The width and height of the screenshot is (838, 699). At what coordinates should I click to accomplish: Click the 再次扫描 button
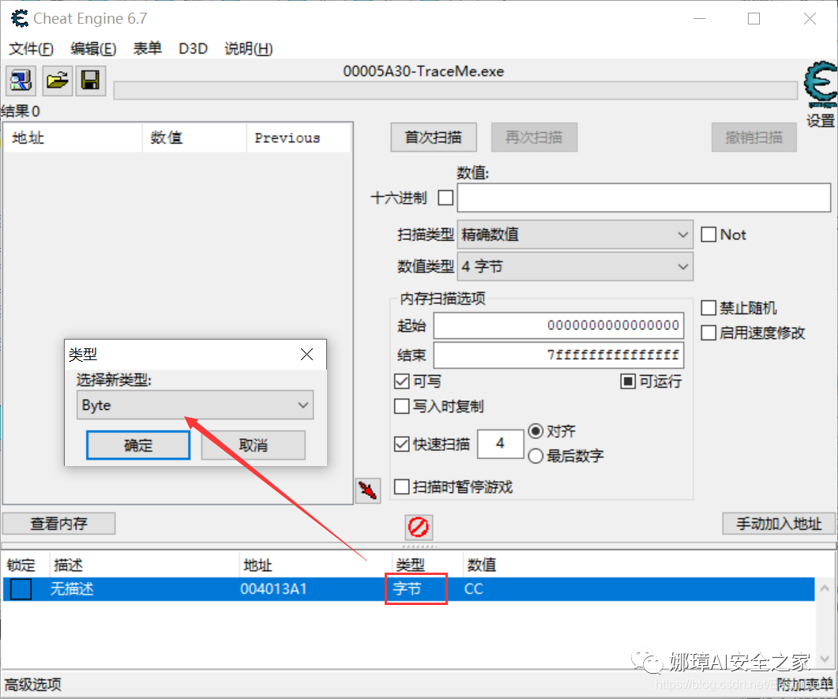pos(534,137)
